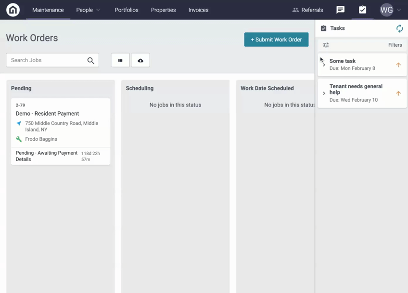The image size is (408, 293).
Task: Open the messages chat icon
Action: [x=340, y=10]
